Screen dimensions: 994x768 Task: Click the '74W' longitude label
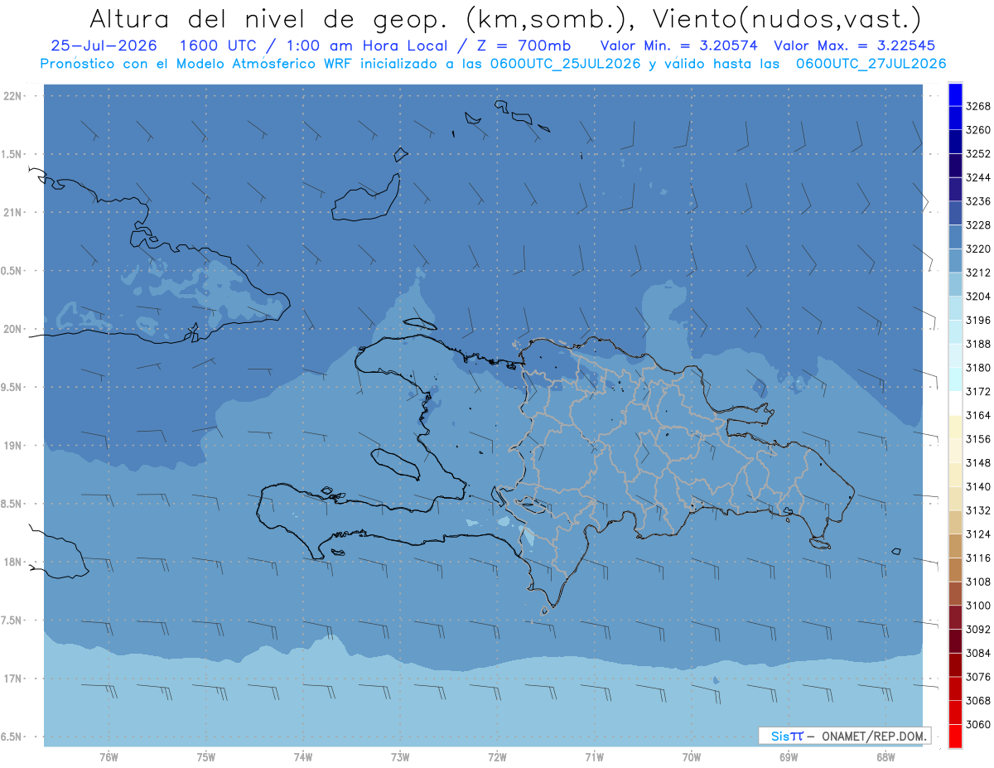coord(303,757)
